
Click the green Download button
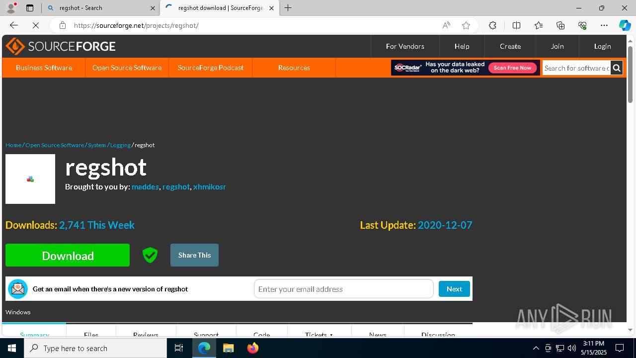[68, 255]
